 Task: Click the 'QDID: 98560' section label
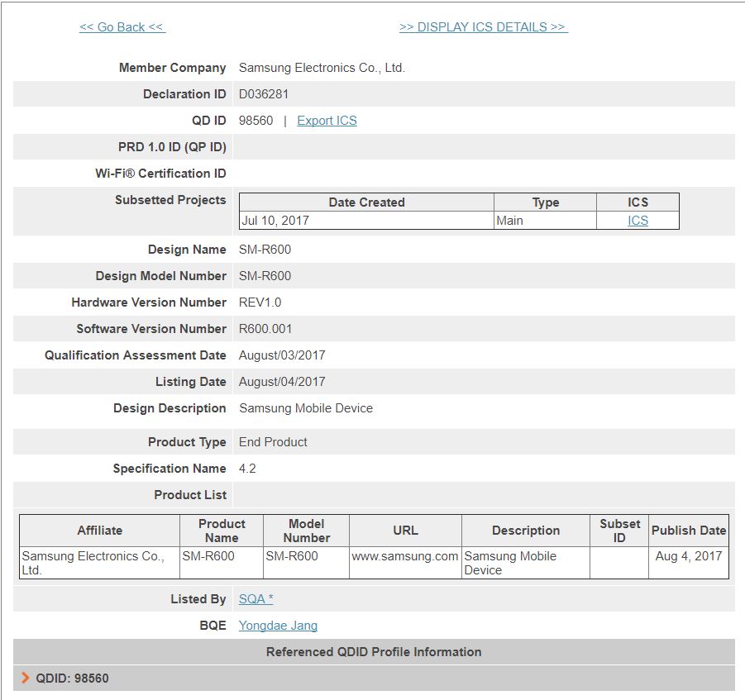[x=72, y=679]
